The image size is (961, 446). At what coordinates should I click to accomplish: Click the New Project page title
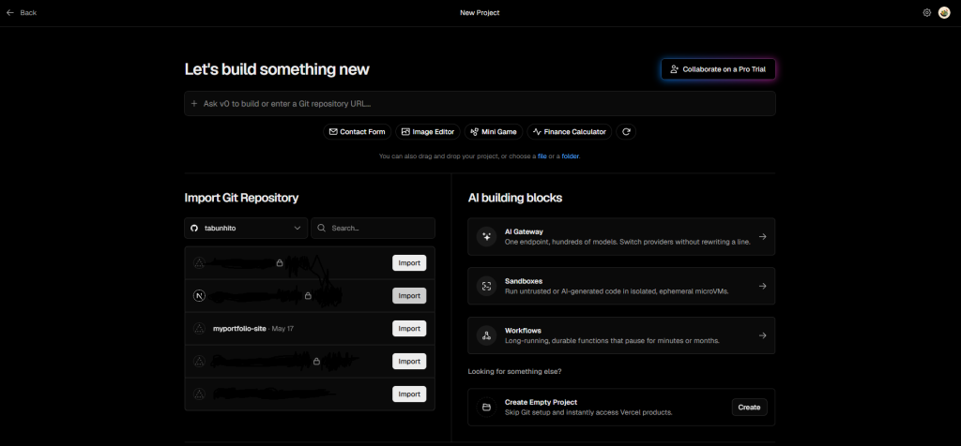click(x=480, y=12)
